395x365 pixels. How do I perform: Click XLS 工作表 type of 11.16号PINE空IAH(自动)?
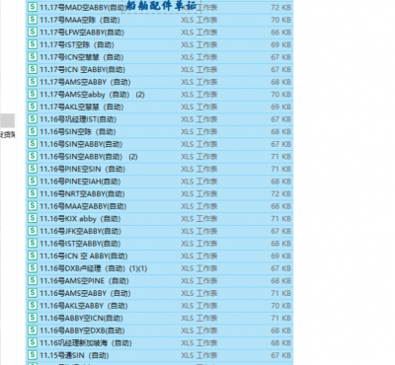[x=199, y=182]
